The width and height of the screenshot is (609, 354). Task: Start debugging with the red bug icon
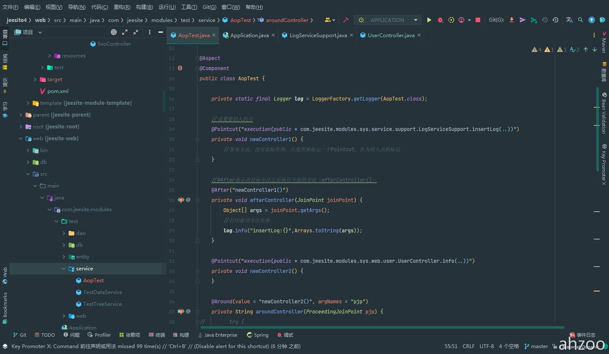[440, 20]
